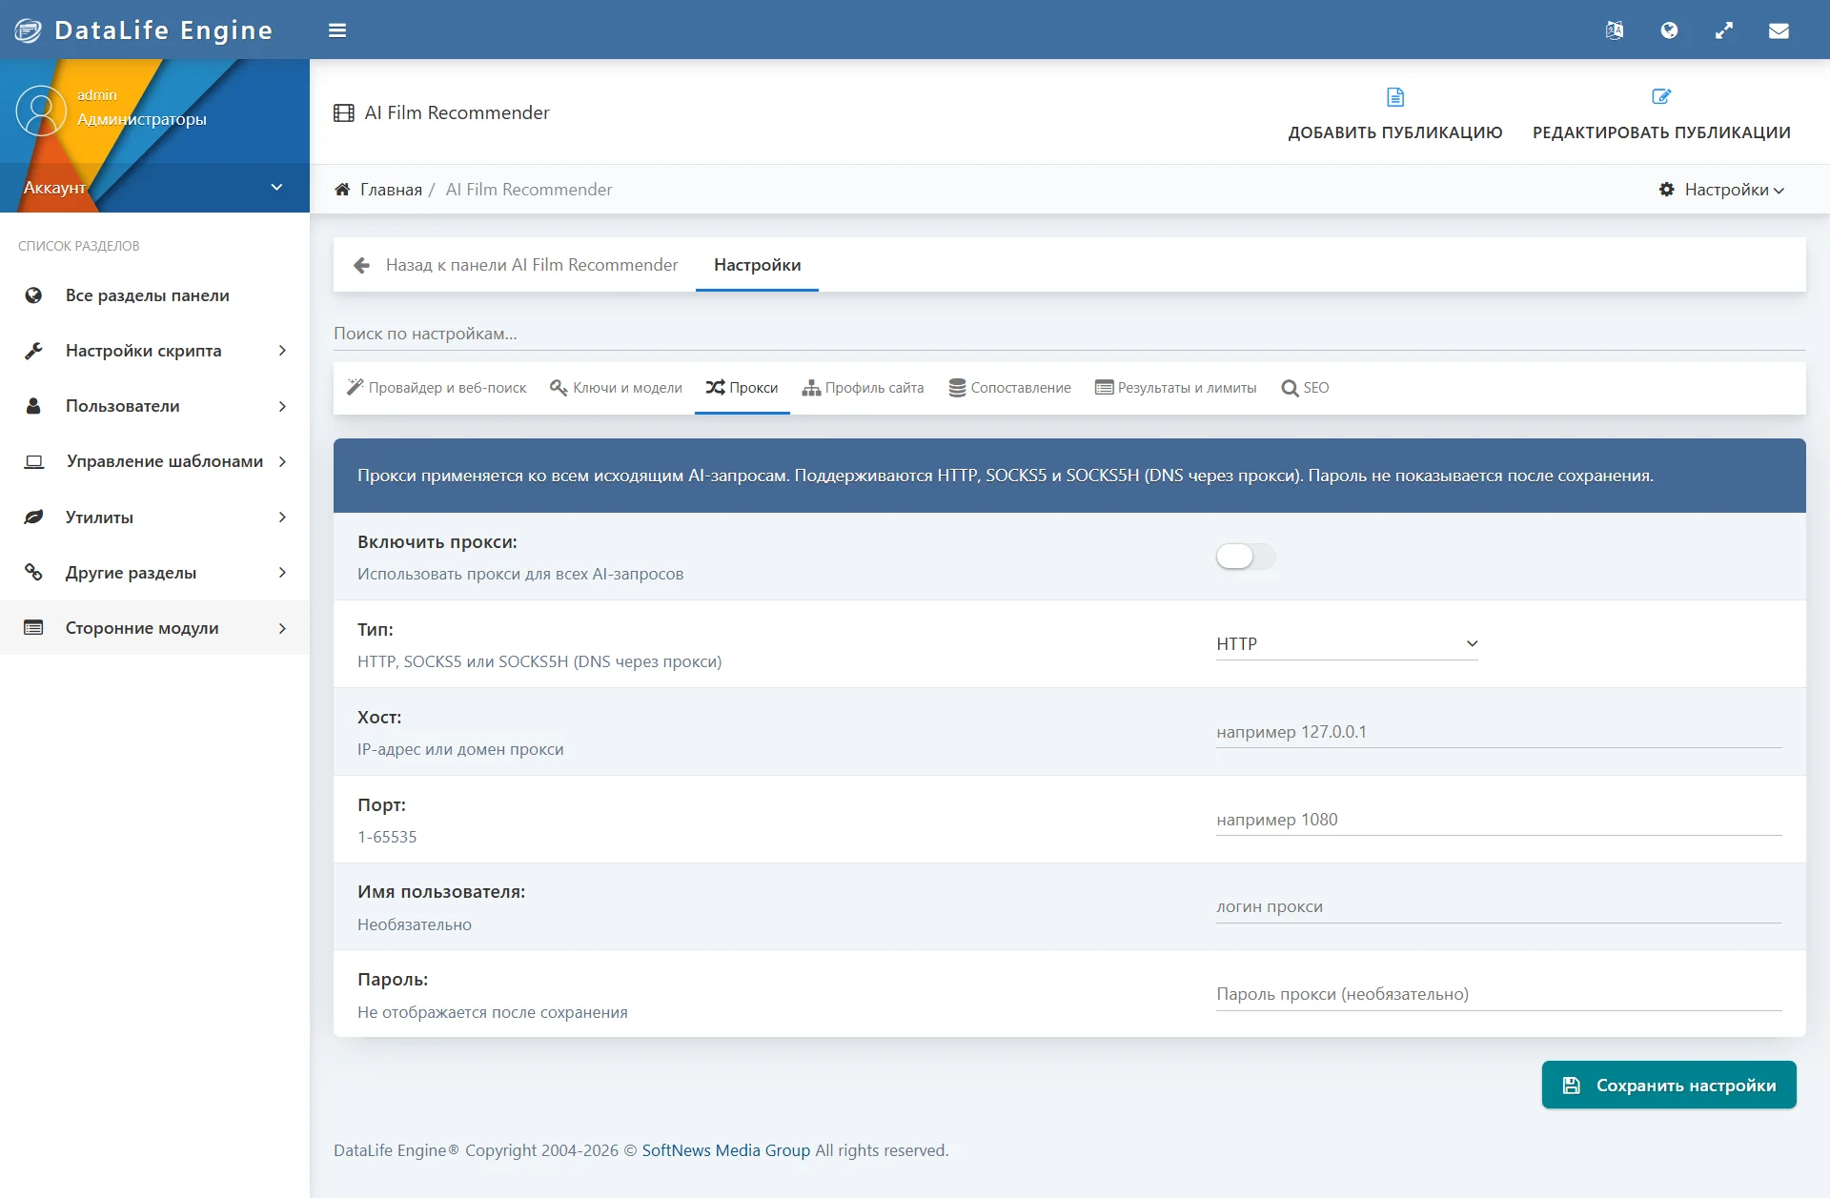Expand Настройки скрипта section chevron

[282, 351]
